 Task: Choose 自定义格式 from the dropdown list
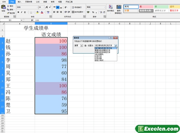(x=99, y=60)
